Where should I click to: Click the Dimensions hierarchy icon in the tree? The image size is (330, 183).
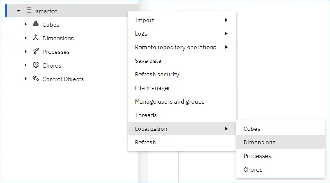point(36,38)
